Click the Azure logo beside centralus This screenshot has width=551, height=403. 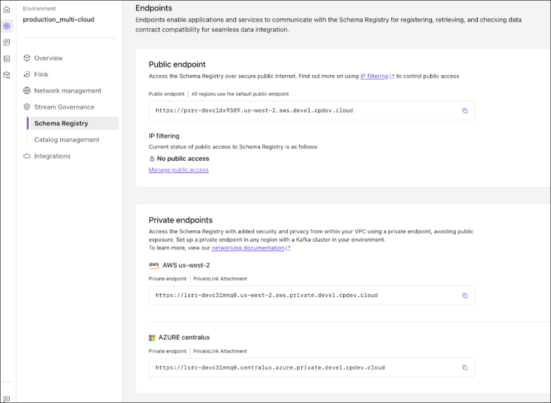point(152,337)
